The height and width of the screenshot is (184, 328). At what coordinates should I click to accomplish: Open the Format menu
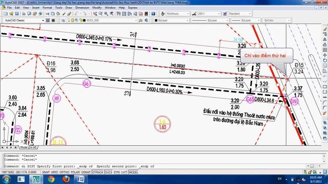coord(47,8)
